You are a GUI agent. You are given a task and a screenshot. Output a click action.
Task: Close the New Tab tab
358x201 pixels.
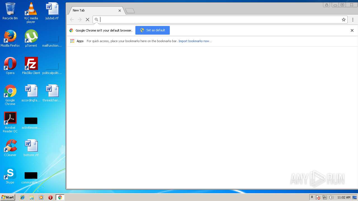pyautogui.click(x=120, y=11)
